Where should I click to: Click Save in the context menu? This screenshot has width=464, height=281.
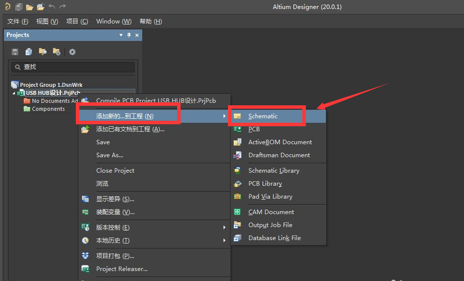pos(154,142)
